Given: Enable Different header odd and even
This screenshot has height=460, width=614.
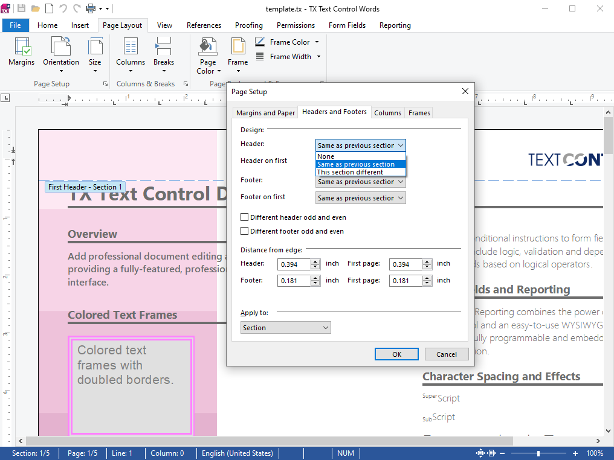Looking at the screenshot, I should [245, 217].
